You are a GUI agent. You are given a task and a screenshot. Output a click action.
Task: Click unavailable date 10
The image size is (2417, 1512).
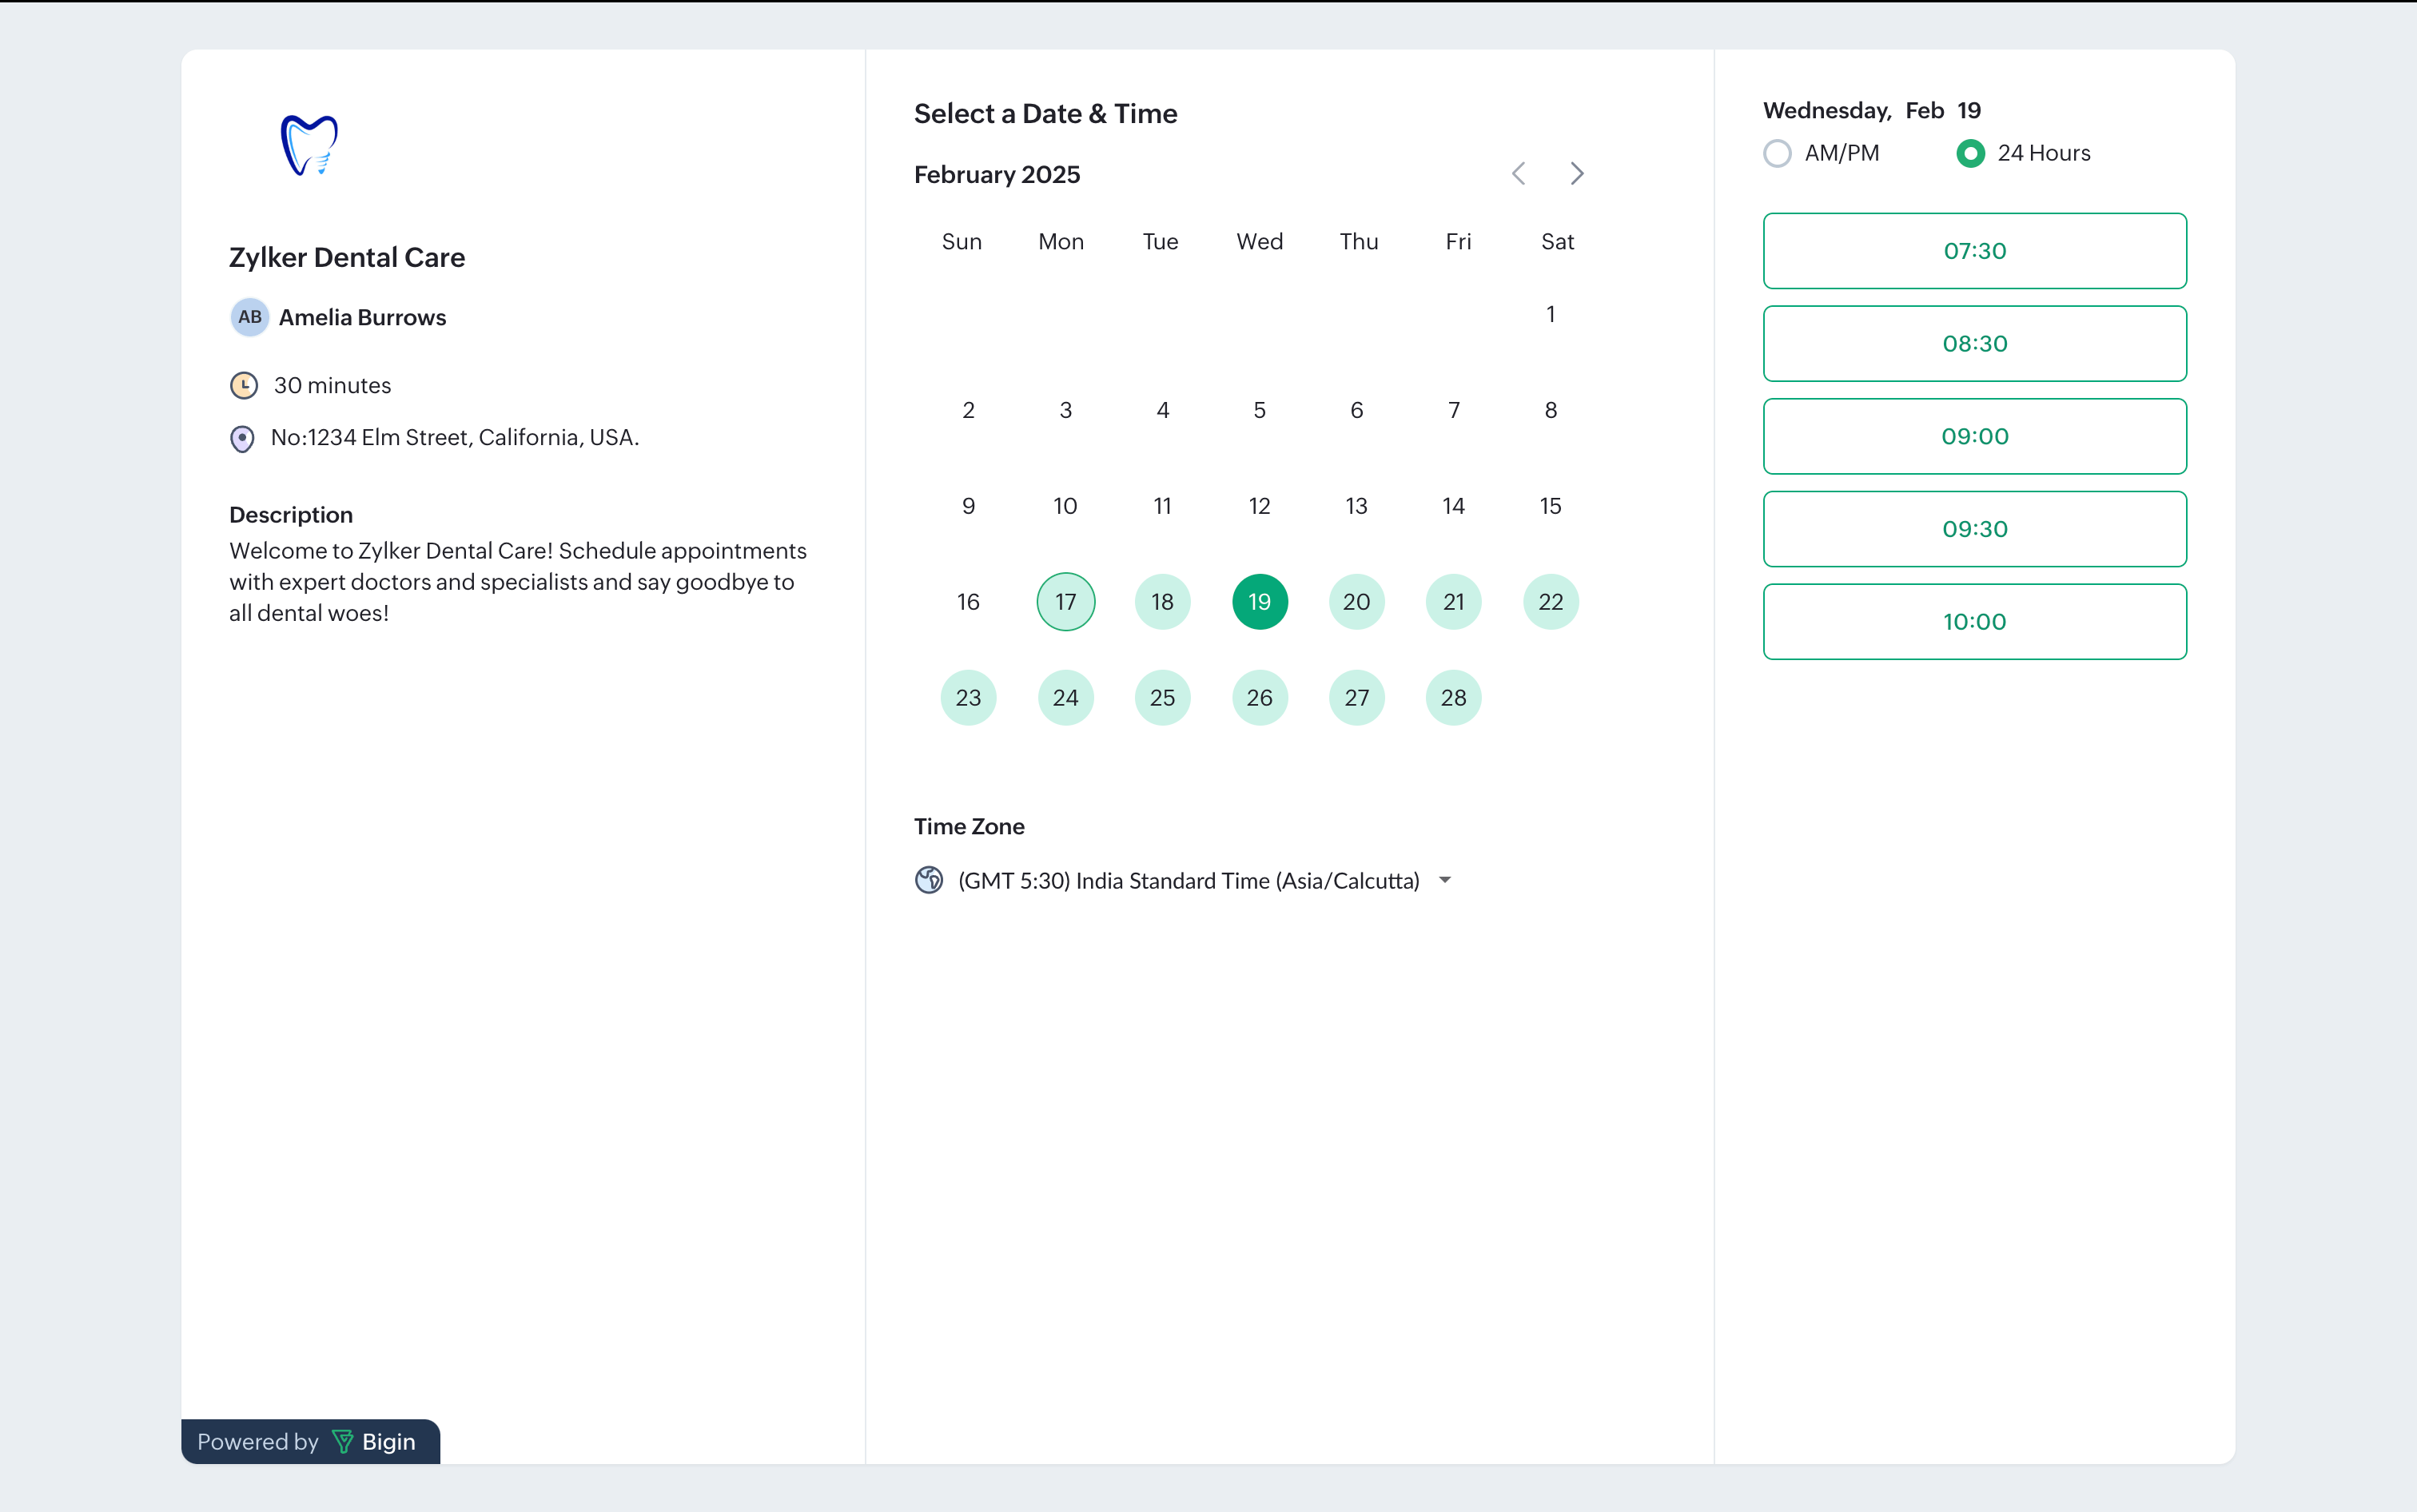tap(1065, 506)
